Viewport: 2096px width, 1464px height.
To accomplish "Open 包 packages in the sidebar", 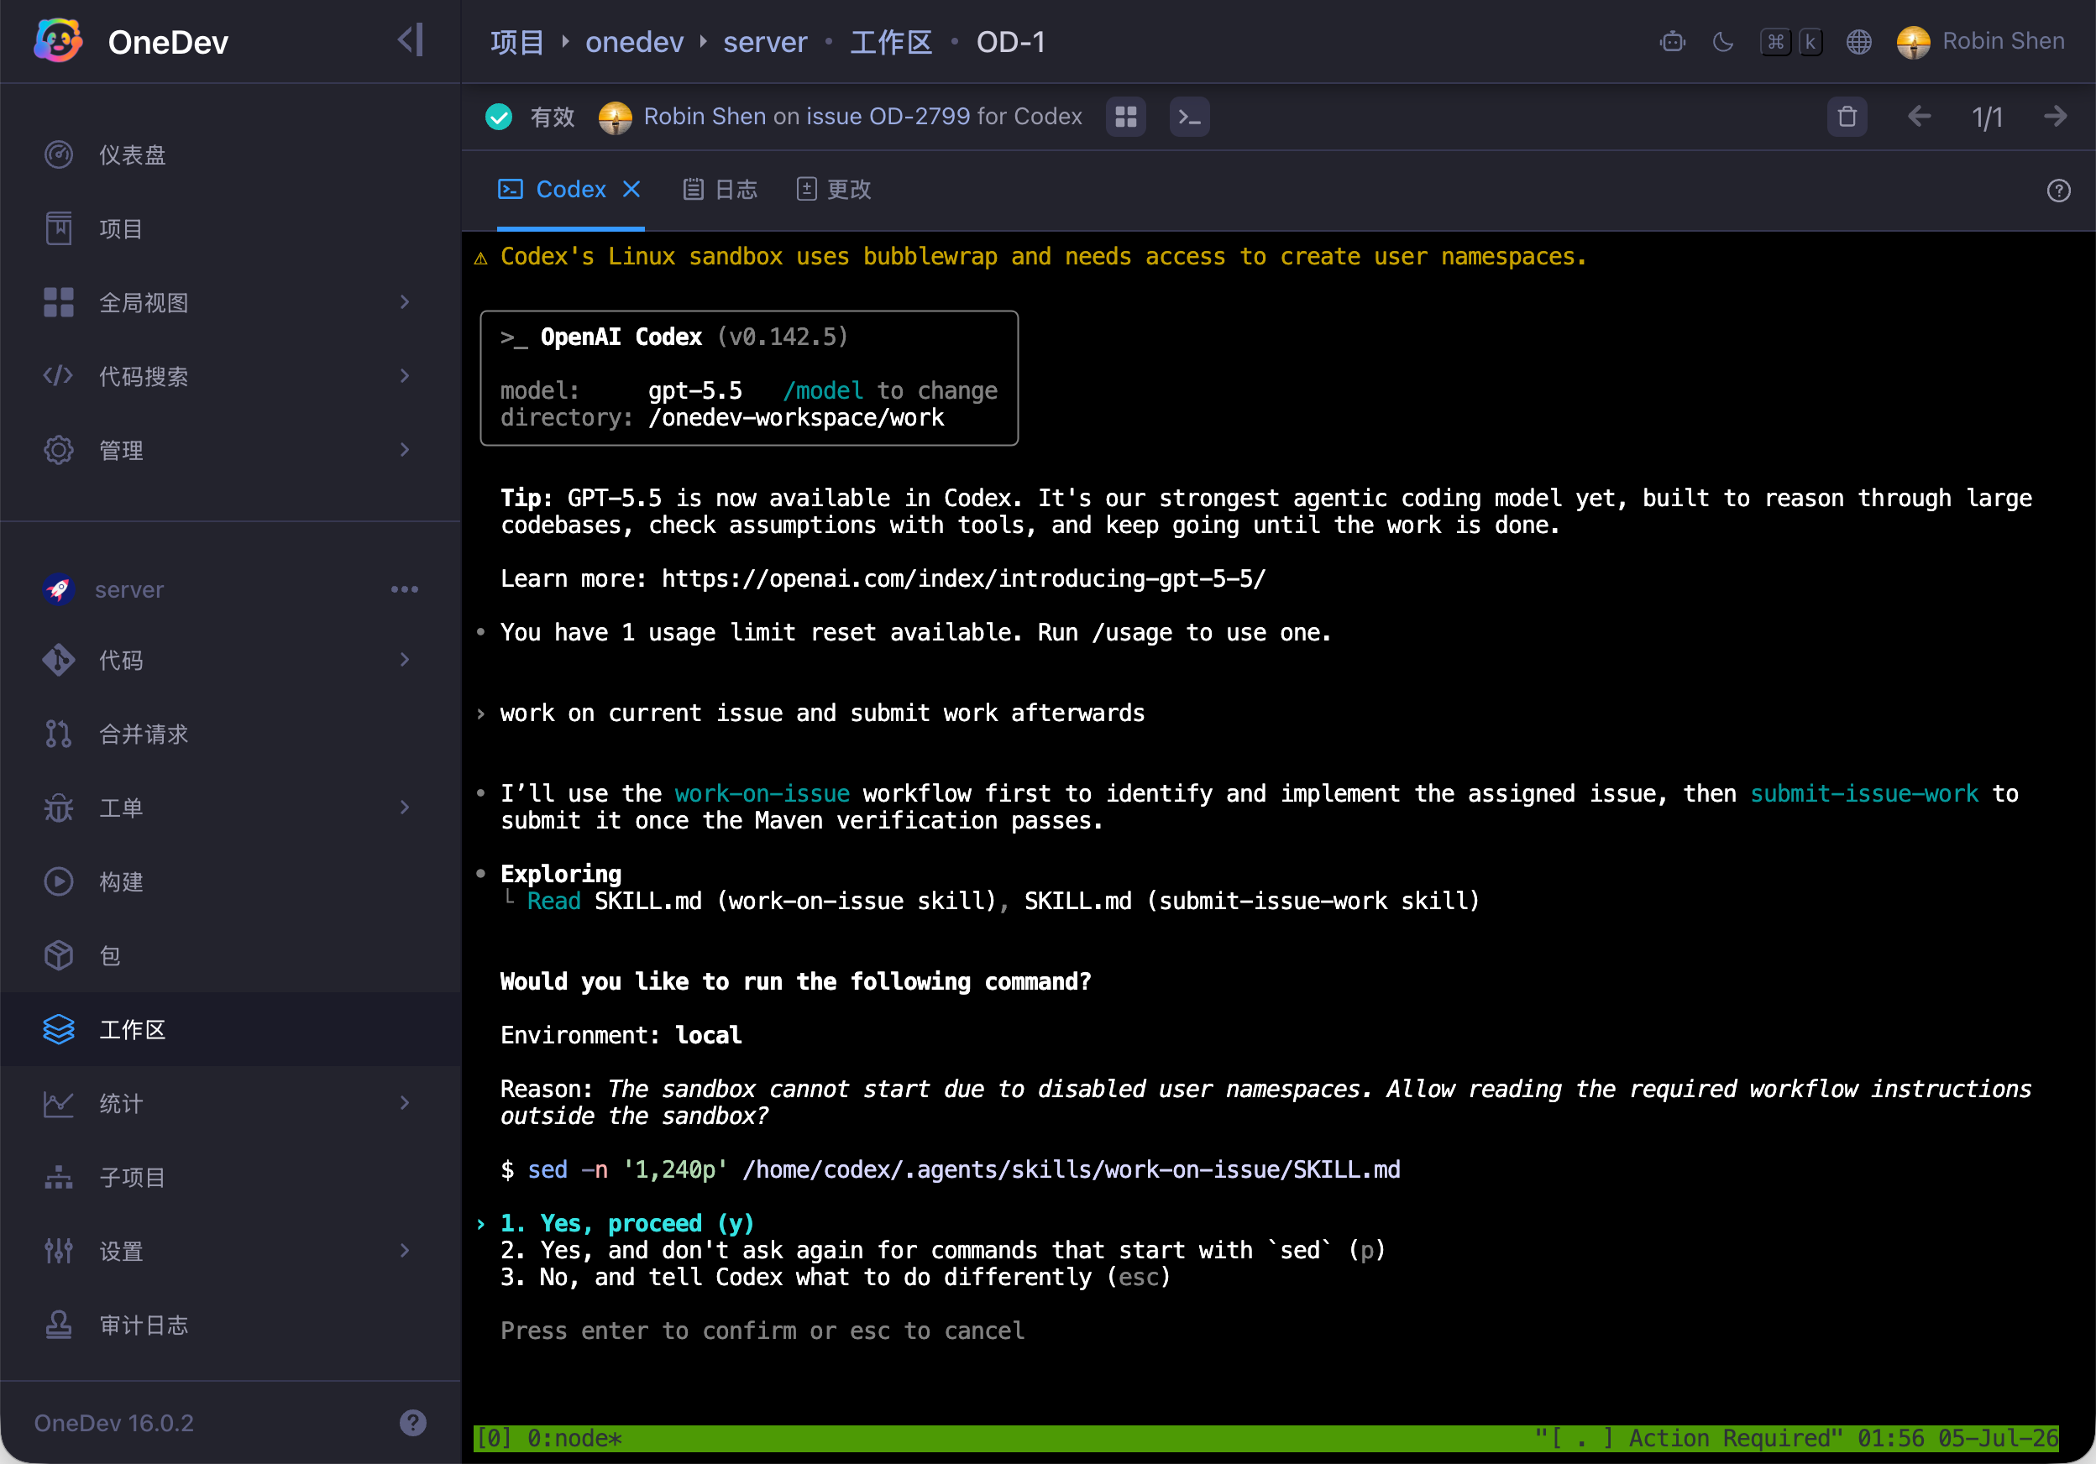I will tap(230, 955).
